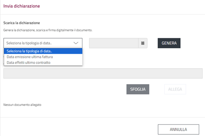Image resolution: width=205 pixels, height=136 pixels.
Task: Browse files with SFOGLIA button
Action: pos(138,89)
